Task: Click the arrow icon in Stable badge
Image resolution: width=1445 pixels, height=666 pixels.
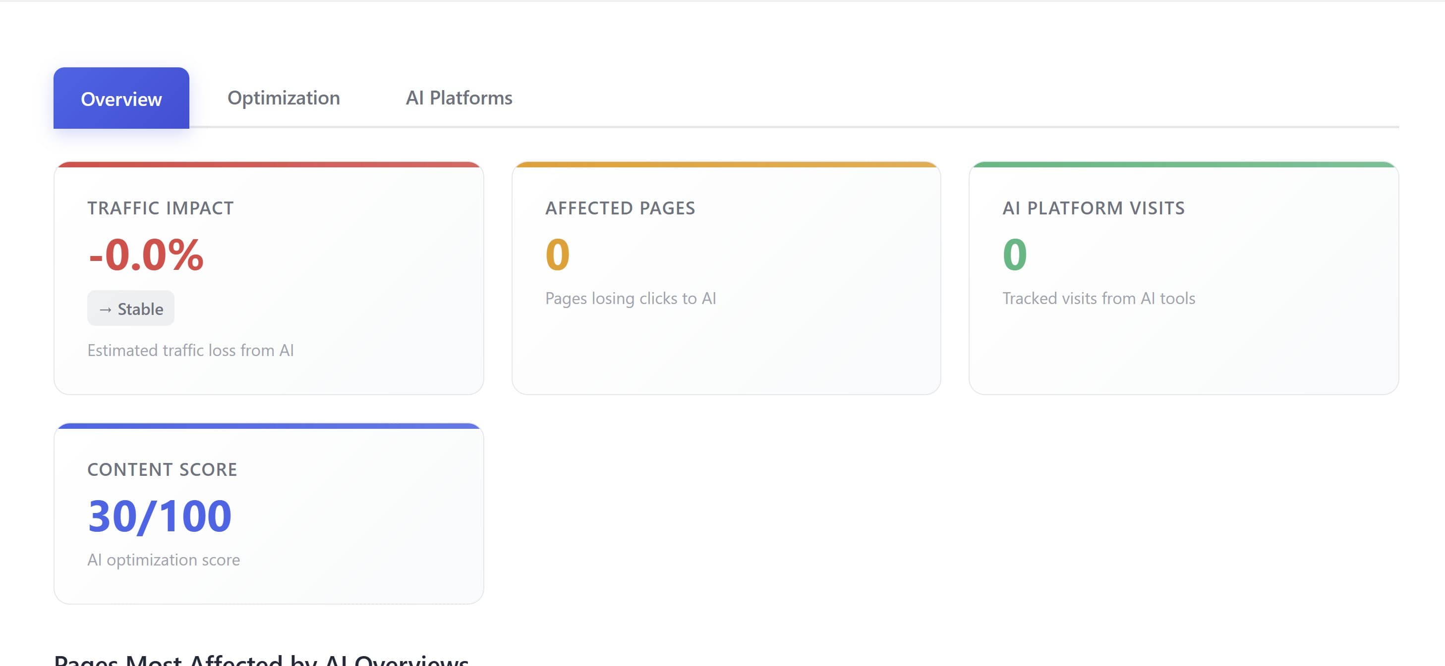Action: click(x=106, y=308)
